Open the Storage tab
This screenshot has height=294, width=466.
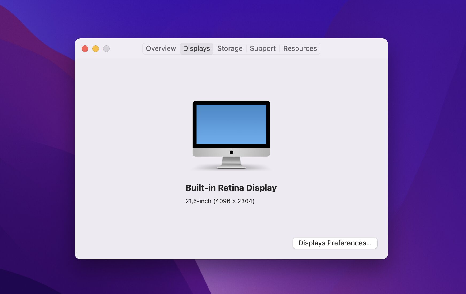pos(230,48)
